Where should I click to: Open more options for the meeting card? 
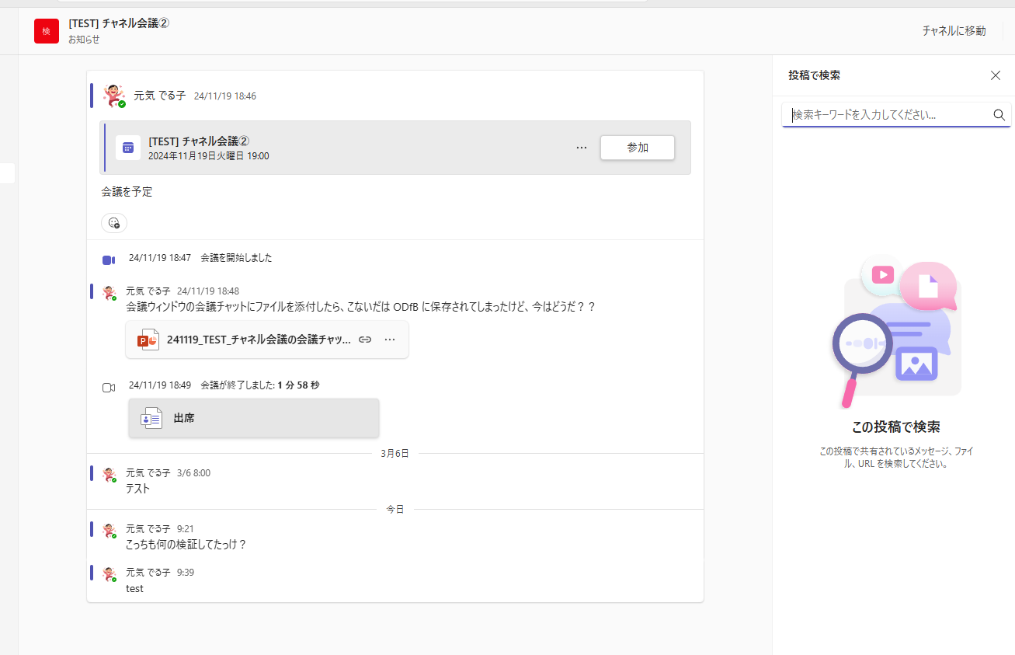click(x=582, y=148)
